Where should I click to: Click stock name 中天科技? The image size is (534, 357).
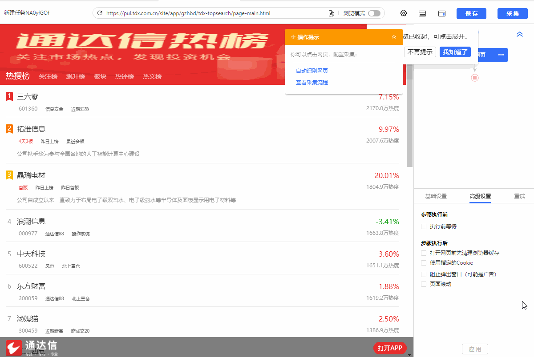click(x=31, y=254)
